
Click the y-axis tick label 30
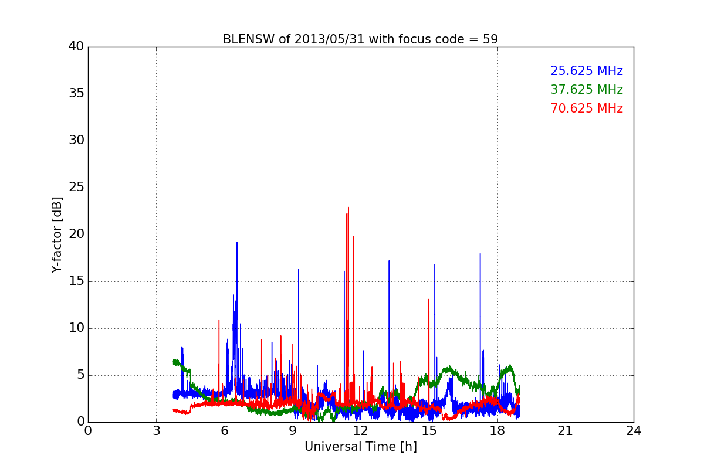[76, 141]
